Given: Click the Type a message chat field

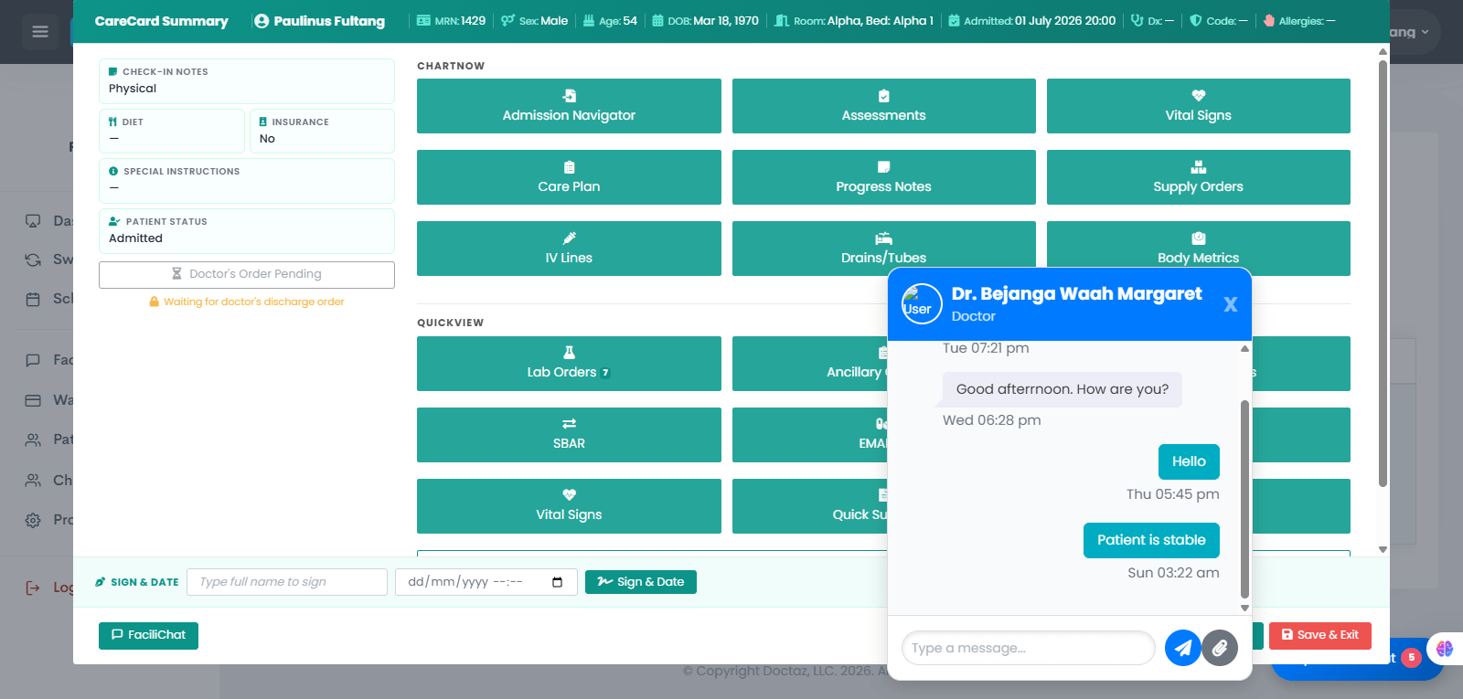Looking at the screenshot, I should tap(1028, 648).
